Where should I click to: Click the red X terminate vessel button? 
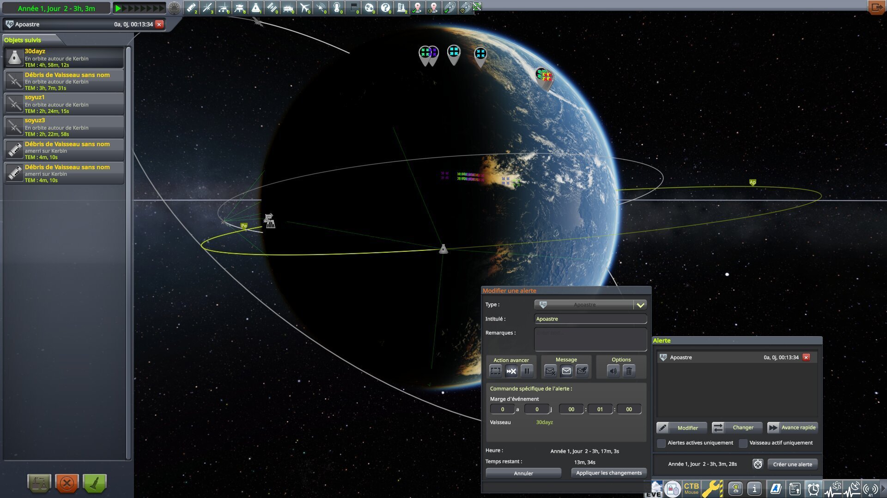(67, 483)
